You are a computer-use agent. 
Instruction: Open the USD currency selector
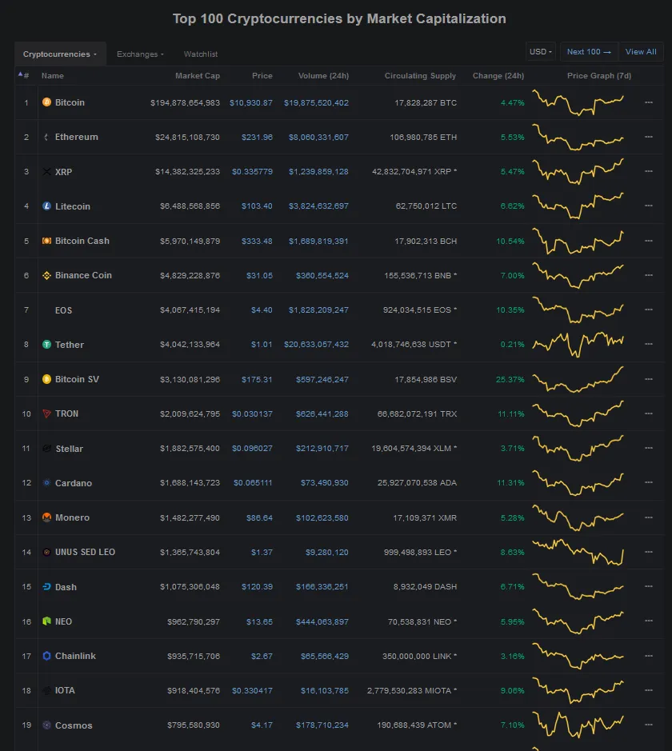click(541, 52)
